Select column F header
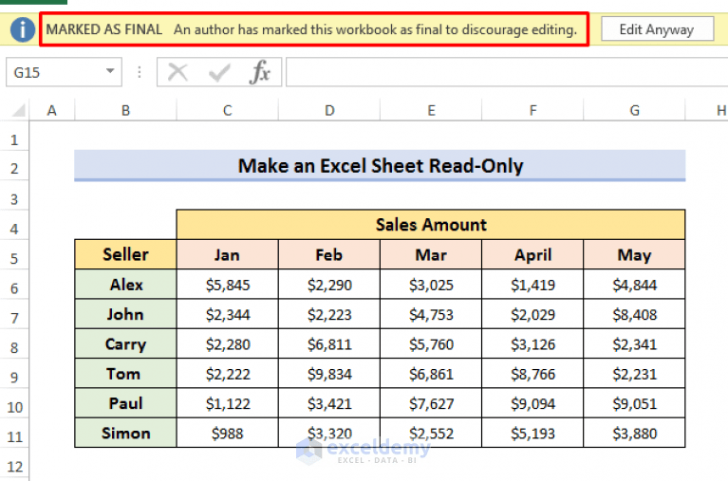This screenshot has width=728, height=481. (532, 110)
